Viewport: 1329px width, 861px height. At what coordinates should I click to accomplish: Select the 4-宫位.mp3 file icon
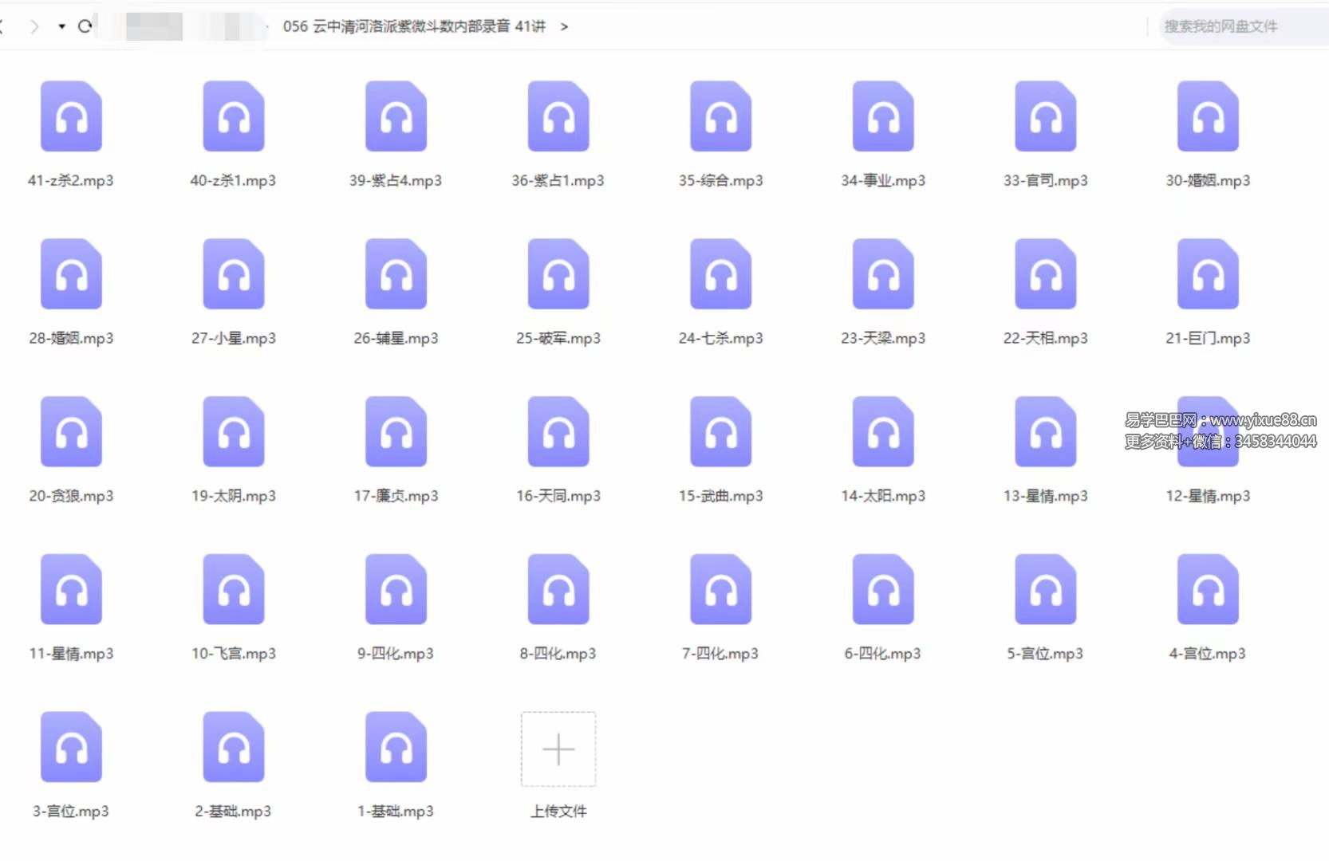pyautogui.click(x=1208, y=590)
